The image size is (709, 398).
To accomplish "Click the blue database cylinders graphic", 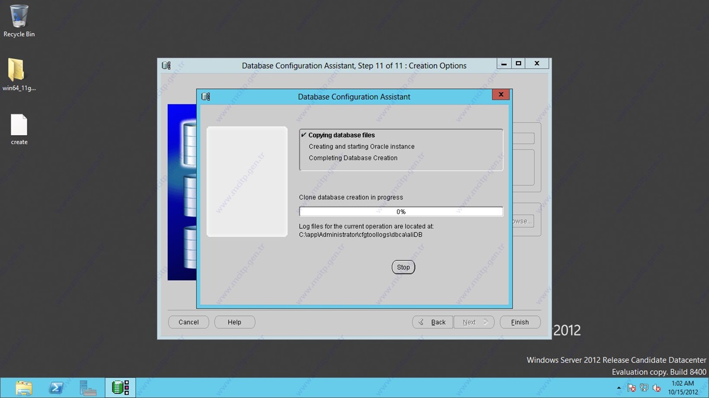I will [182, 192].
